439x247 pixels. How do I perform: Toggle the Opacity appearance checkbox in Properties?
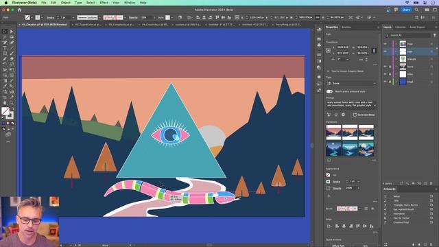coord(328,188)
